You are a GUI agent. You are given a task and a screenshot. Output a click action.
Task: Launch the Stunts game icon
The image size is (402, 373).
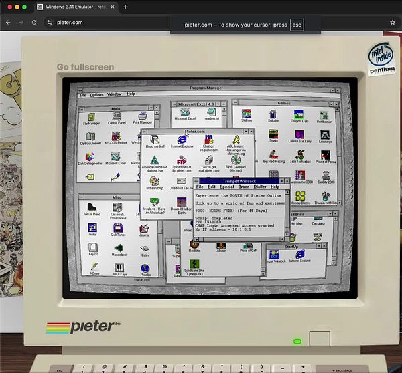[273, 136]
